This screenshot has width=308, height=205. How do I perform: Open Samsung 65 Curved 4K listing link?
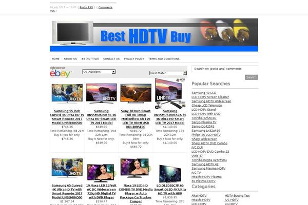[67, 192]
